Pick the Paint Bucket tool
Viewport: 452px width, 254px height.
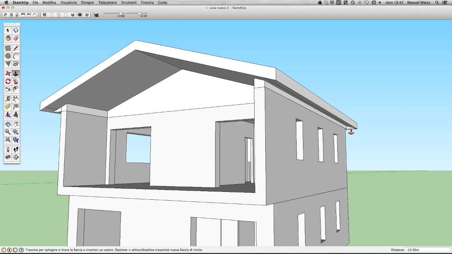(8, 38)
